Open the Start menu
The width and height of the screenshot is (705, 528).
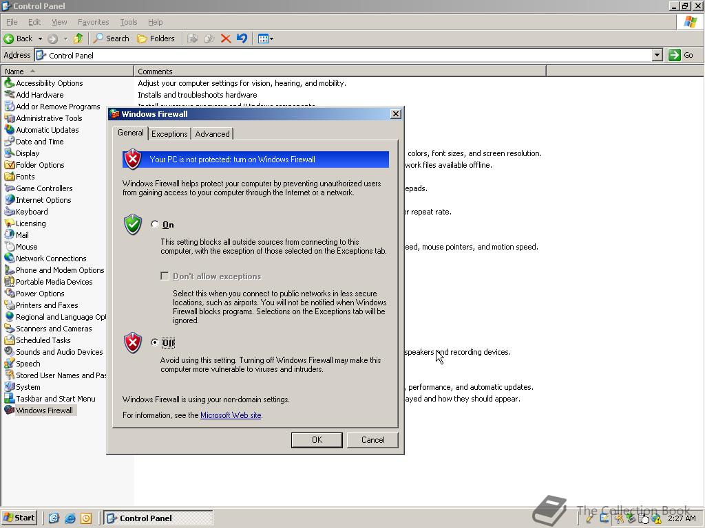(x=19, y=518)
